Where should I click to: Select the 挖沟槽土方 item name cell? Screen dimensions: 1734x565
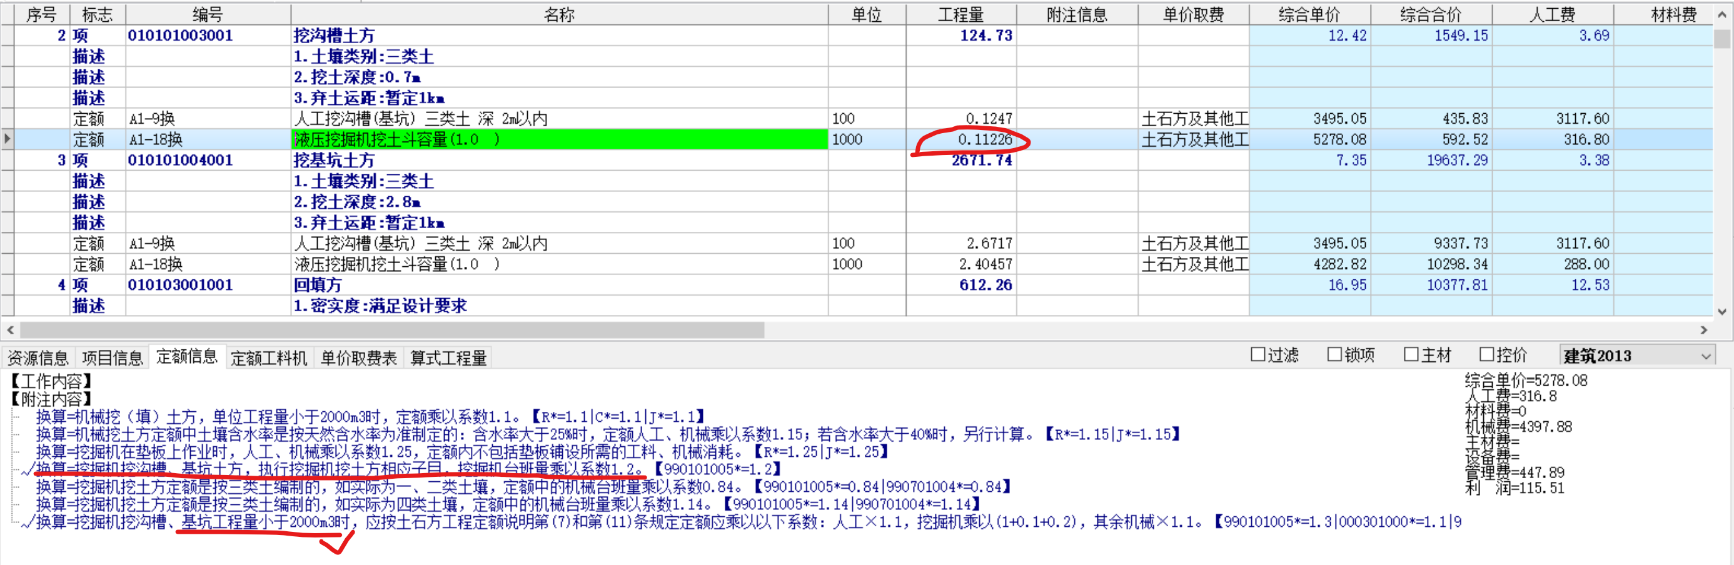tap(560, 36)
